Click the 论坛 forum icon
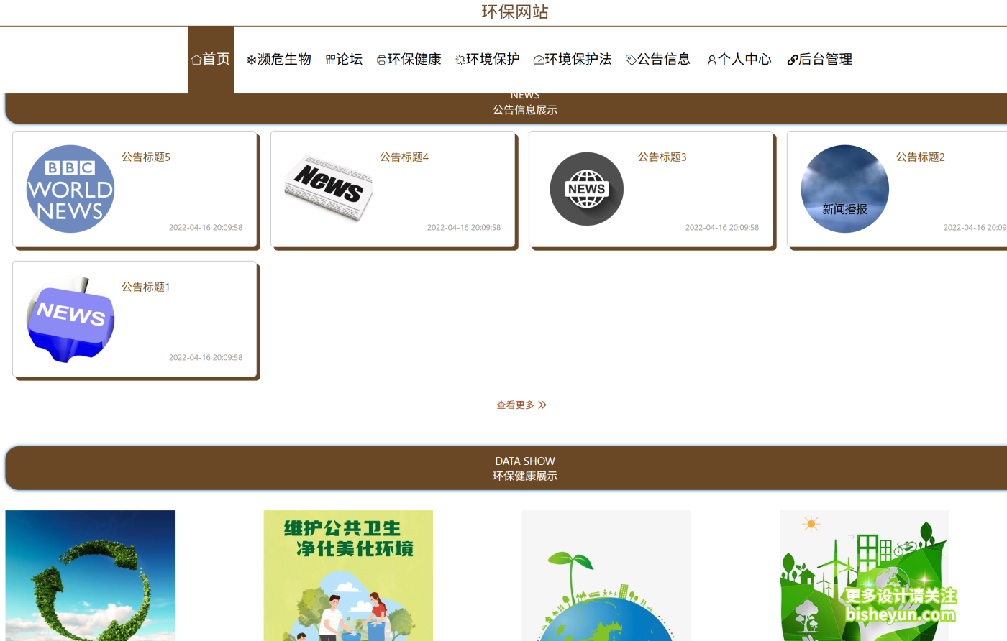 pos(330,59)
